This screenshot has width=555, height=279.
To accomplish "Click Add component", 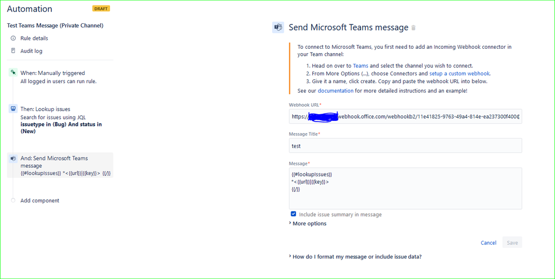I will (x=39, y=200).
